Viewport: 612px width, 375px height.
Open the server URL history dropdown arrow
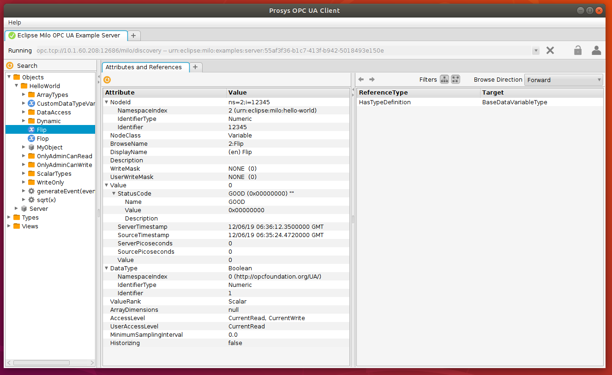point(536,51)
